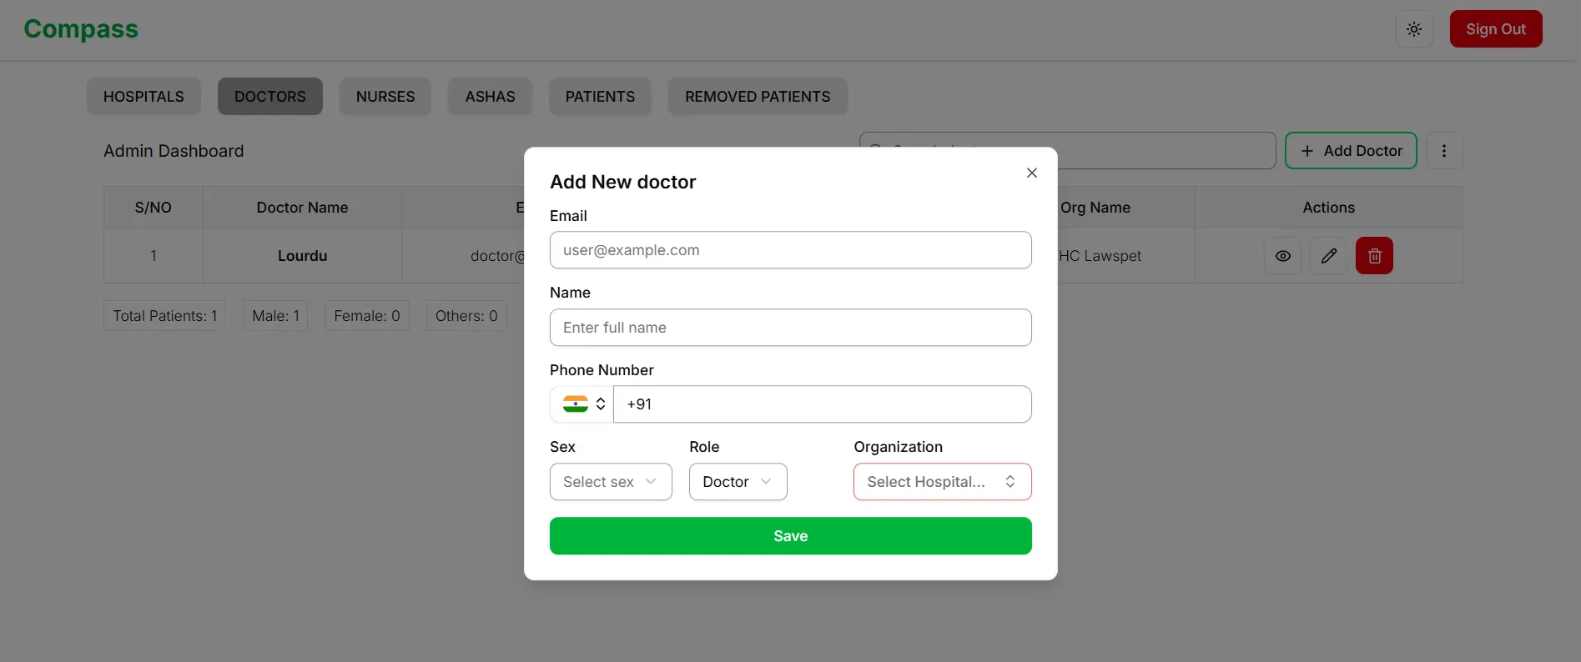This screenshot has width=1581, height=662.
Task: Switch to the NURSES tab
Action: [385, 97]
